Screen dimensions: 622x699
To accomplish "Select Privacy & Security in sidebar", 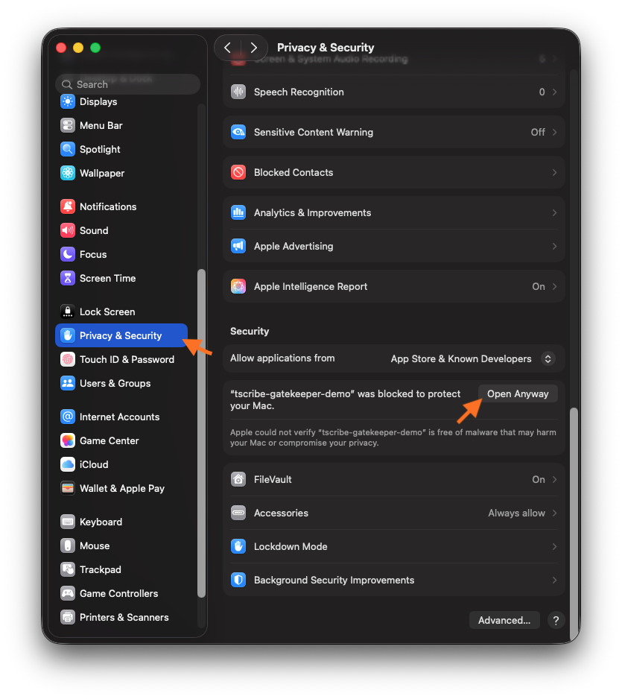I will click(121, 335).
